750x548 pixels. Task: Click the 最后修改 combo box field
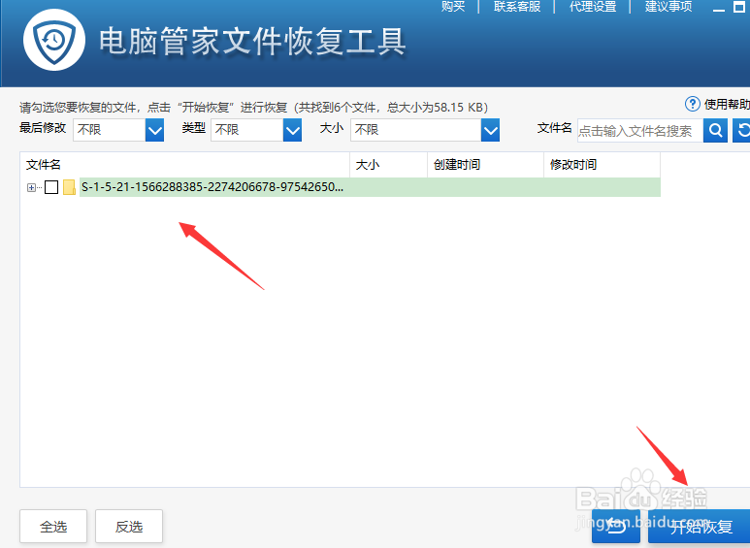pyautogui.click(x=118, y=130)
